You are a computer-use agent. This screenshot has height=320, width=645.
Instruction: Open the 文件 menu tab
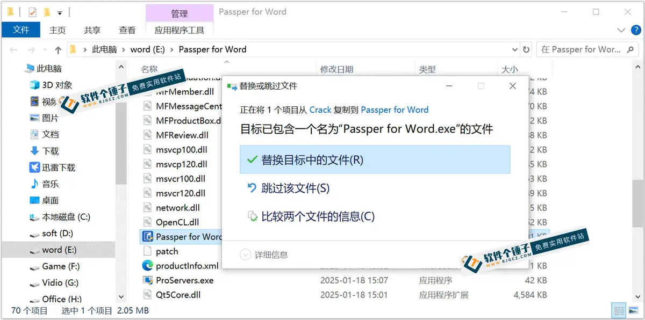point(21,30)
